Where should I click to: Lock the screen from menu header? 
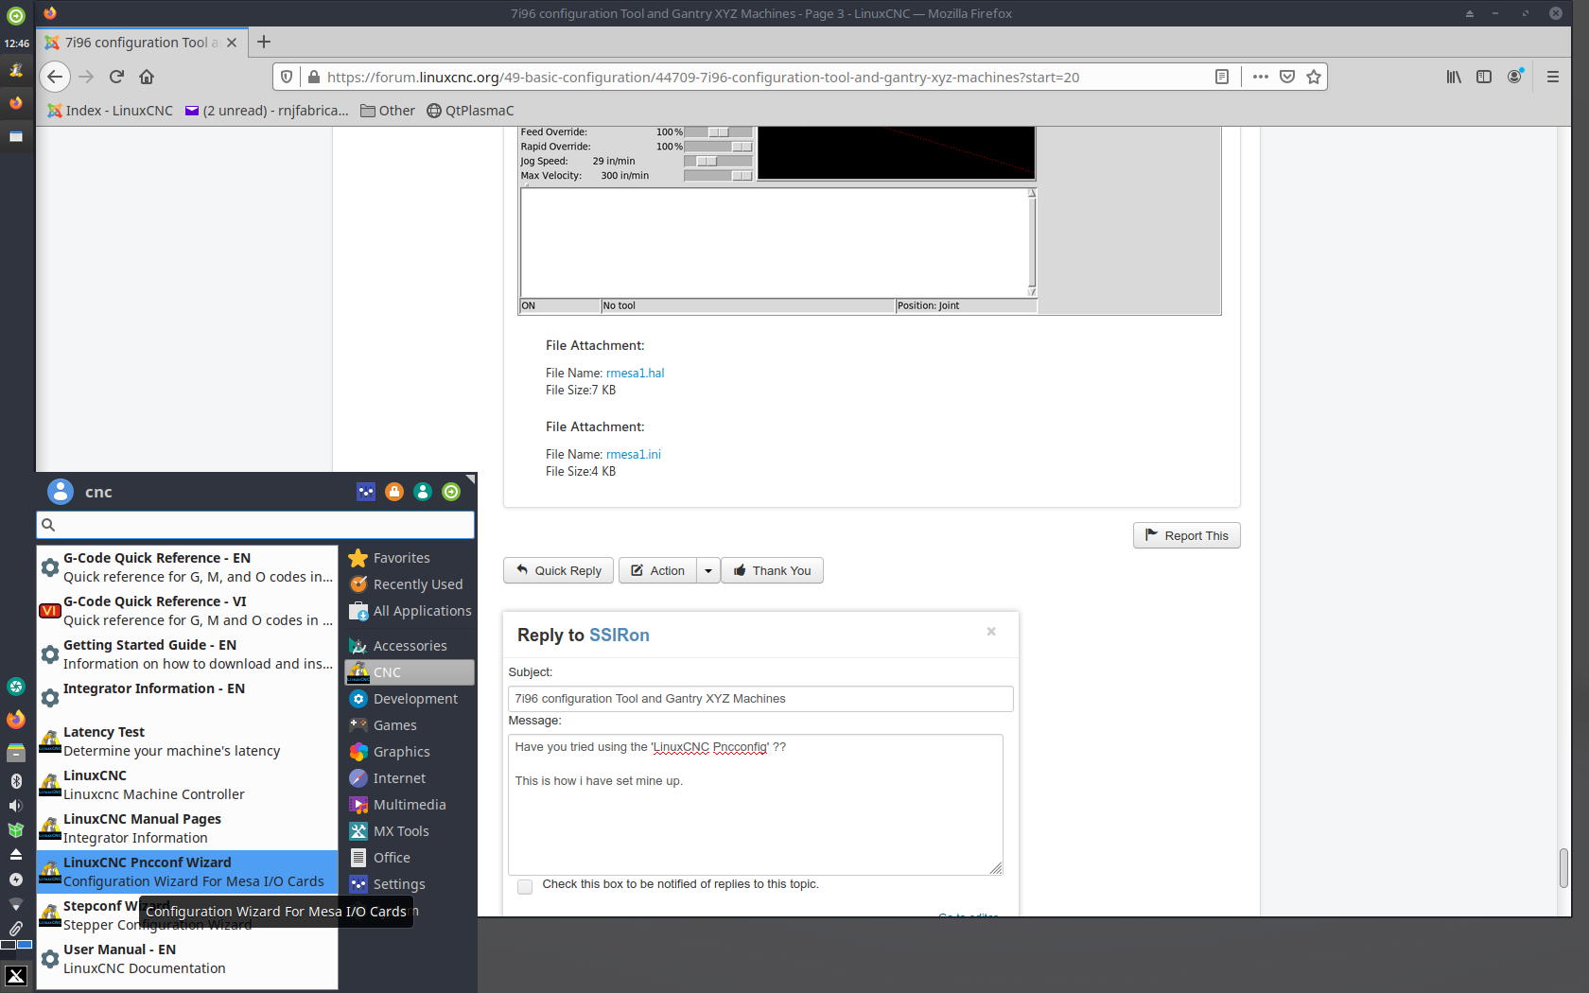pyautogui.click(x=394, y=492)
